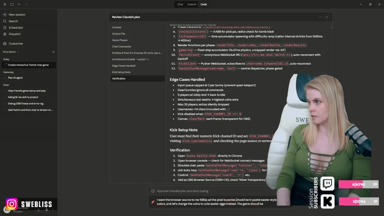The width and height of the screenshot is (384, 216).
Task: Click the kick.com/swebliss code label
Action: tap(197, 141)
